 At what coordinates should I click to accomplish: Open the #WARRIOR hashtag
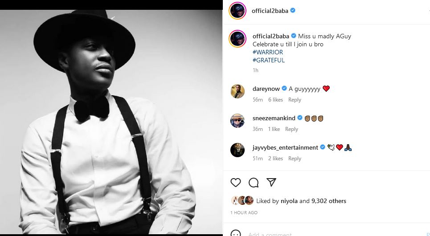268,52
